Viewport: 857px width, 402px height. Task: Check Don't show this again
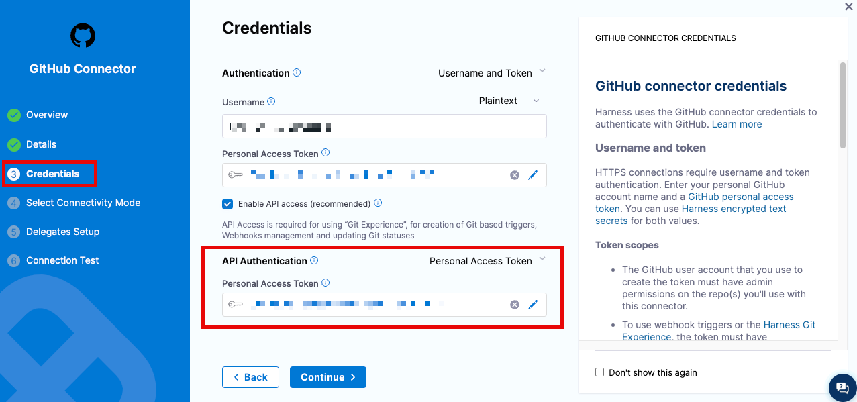coord(600,372)
